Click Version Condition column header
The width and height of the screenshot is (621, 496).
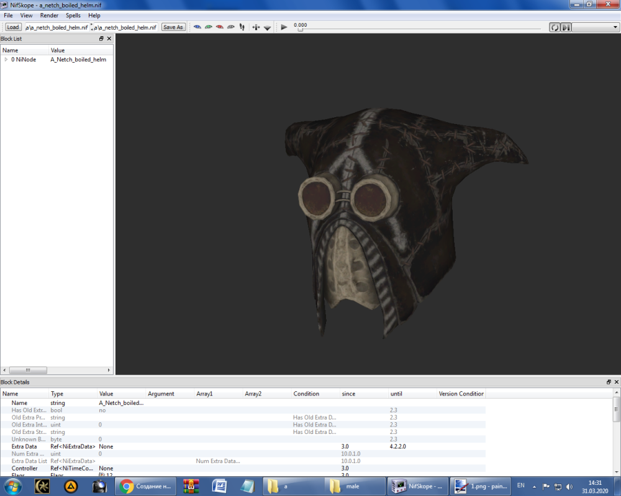point(461,394)
